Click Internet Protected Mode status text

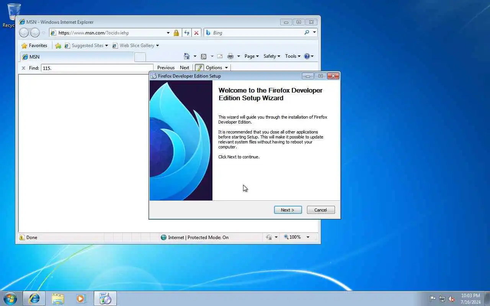(x=198, y=238)
